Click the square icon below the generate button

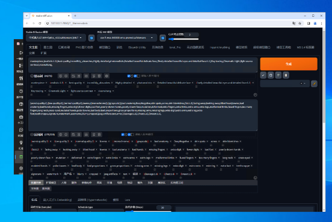coord(271,75)
